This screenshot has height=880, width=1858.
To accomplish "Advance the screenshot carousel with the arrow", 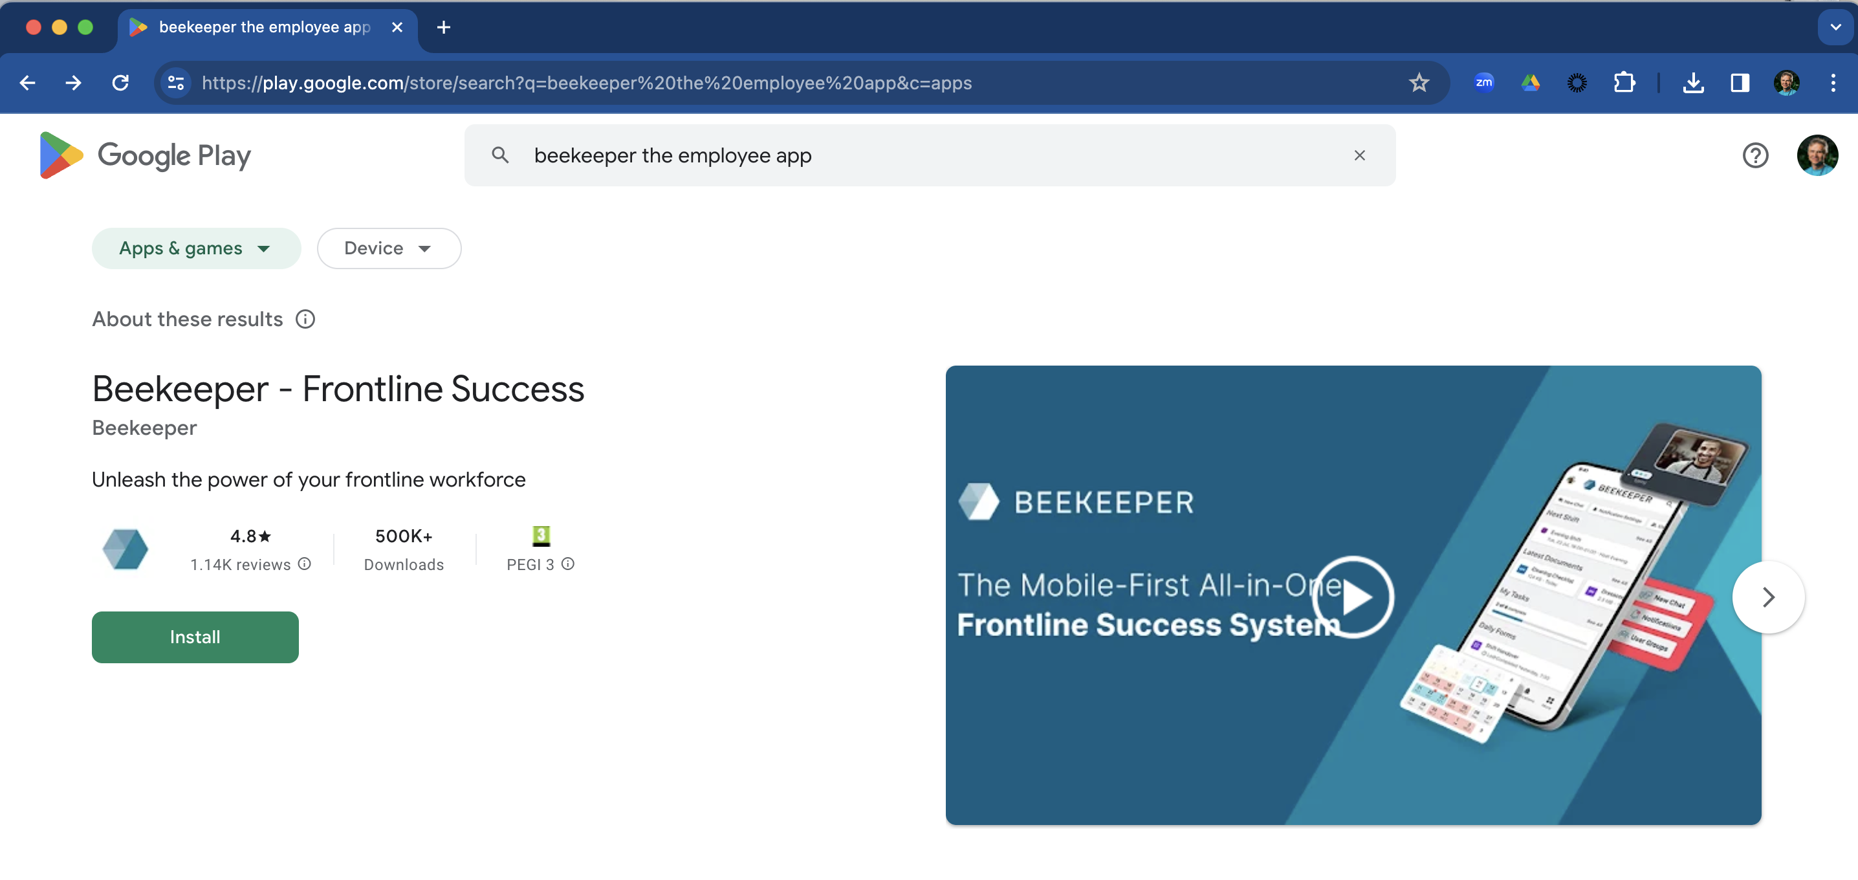I will (1768, 597).
